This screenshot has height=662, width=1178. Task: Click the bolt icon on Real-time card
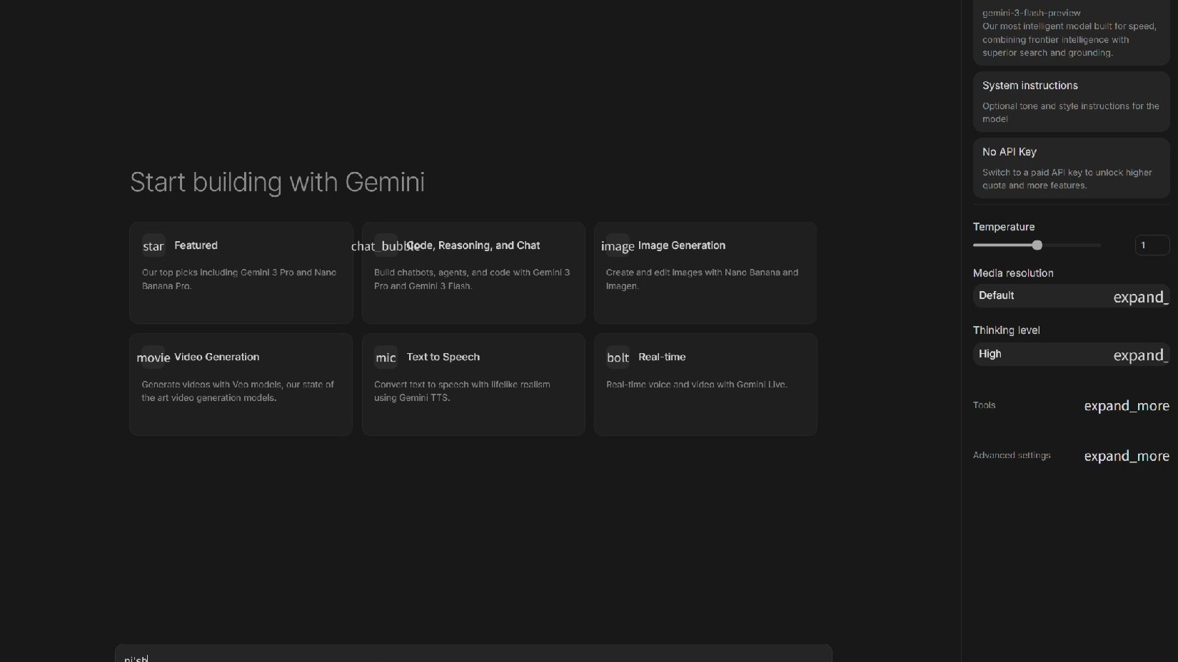tap(618, 357)
